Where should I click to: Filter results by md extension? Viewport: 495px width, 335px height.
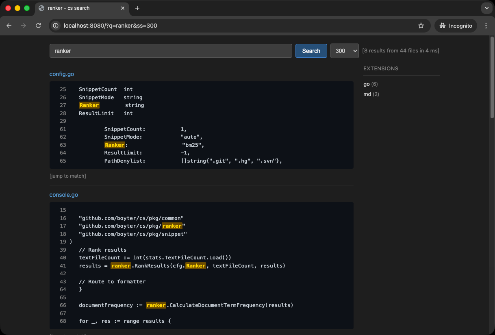click(x=366, y=94)
